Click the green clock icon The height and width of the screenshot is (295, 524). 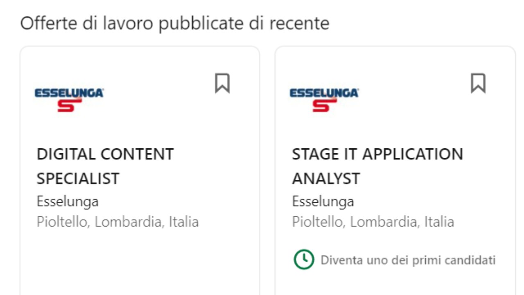tap(304, 260)
